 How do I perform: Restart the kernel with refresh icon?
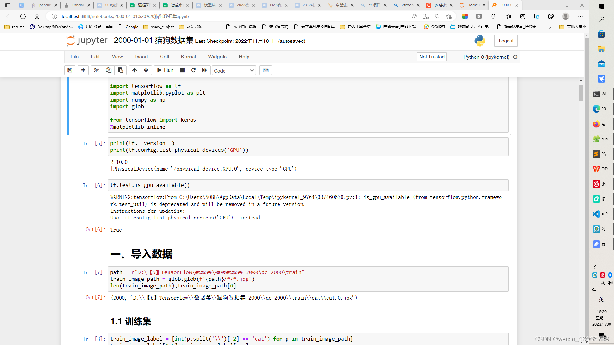pyautogui.click(x=193, y=70)
